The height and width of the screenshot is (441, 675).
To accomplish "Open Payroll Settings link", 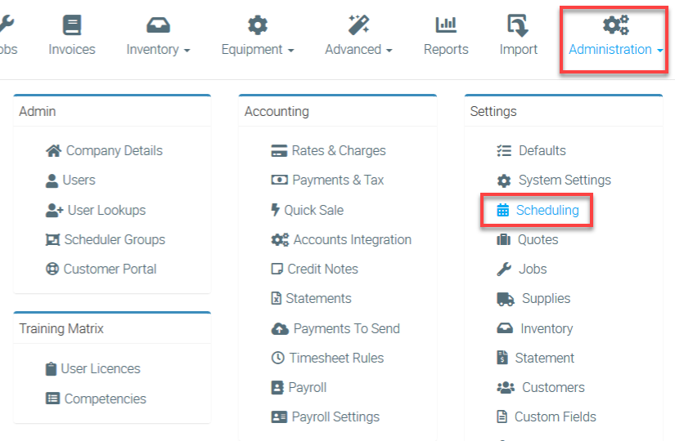I will pos(335,416).
